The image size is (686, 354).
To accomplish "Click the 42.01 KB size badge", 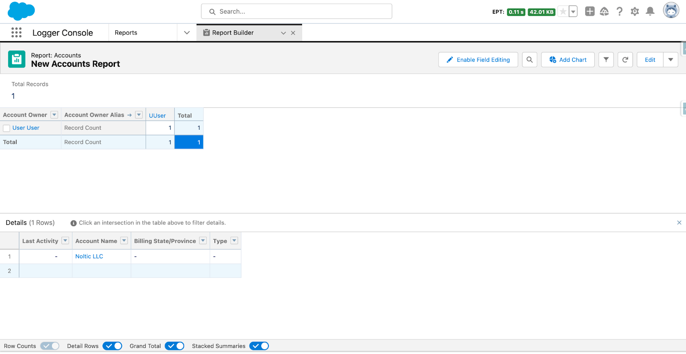I will pos(542,12).
